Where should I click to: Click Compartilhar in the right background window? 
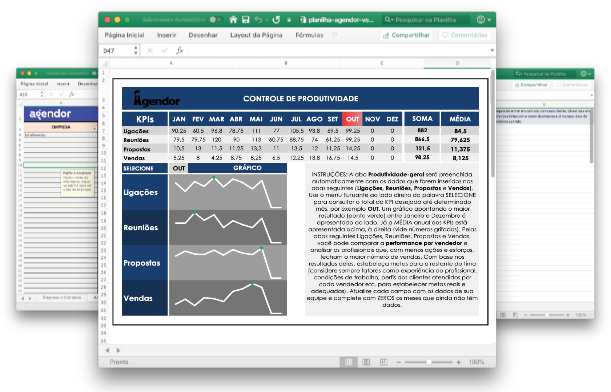(x=531, y=85)
